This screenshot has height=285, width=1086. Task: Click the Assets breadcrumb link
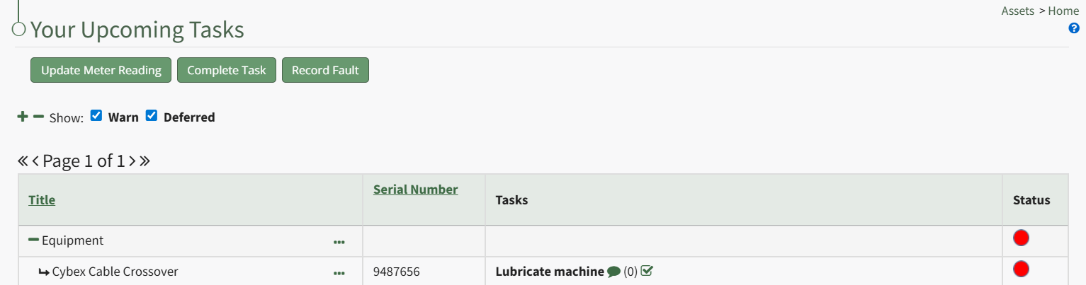pyautogui.click(x=1018, y=11)
